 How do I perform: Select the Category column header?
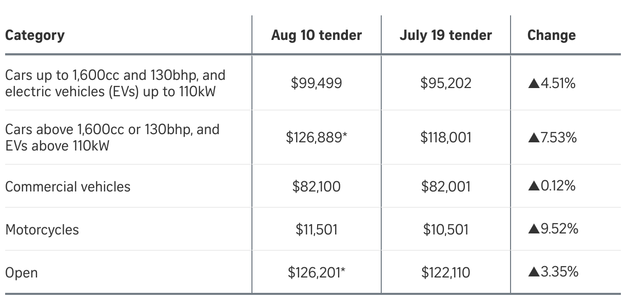pyautogui.click(x=35, y=35)
